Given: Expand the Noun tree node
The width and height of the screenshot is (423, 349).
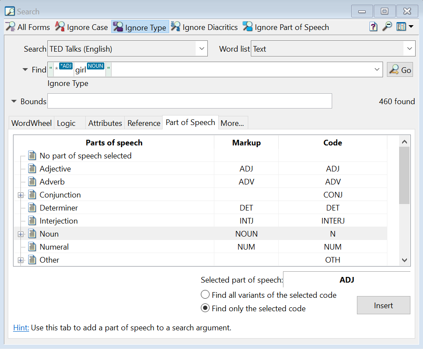Looking at the screenshot, I should click(x=20, y=234).
